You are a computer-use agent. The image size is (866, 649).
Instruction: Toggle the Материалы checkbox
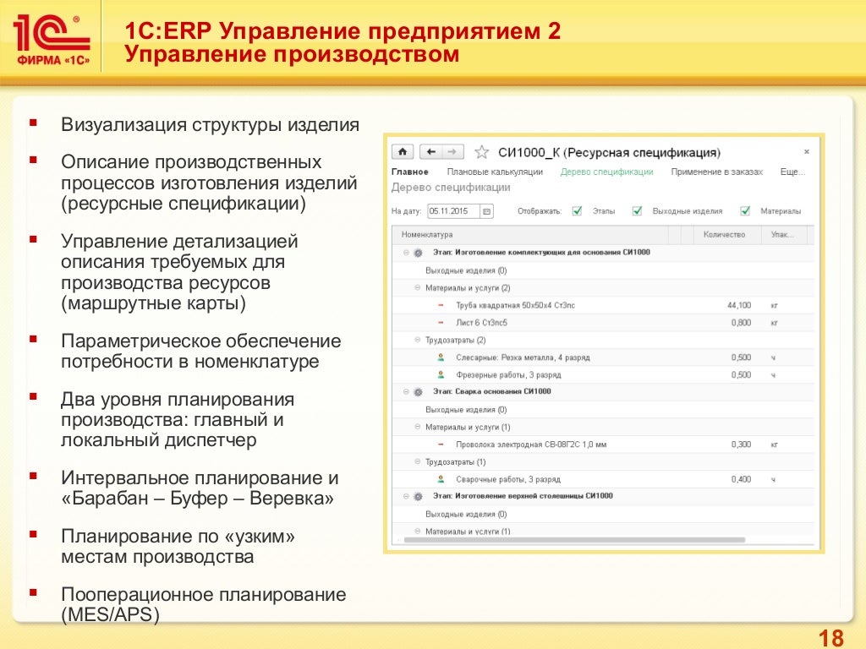pyautogui.click(x=745, y=210)
